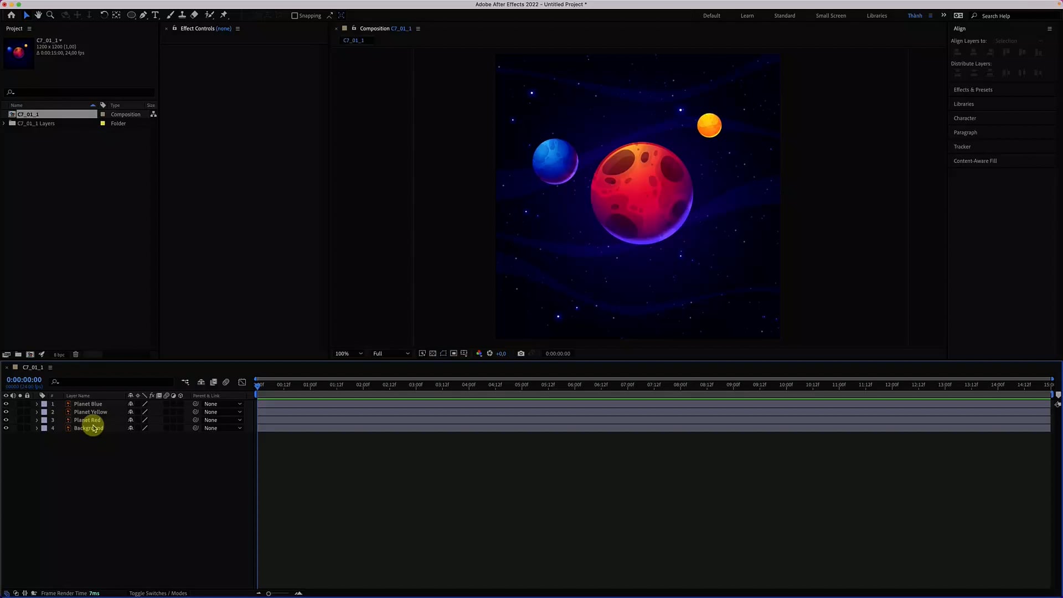Switch to the Small Screen workspace

830,16
